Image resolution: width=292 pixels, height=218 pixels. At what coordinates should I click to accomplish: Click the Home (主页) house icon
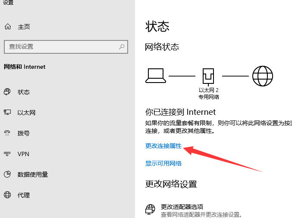coord(8,27)
